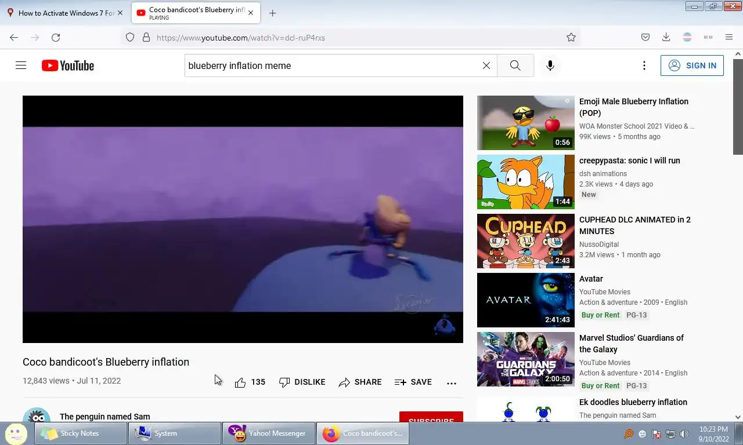Viewport: 743px width, 445px height.
Task: Open the Firefox downloads panel
Action: click(x=666, y=37)
